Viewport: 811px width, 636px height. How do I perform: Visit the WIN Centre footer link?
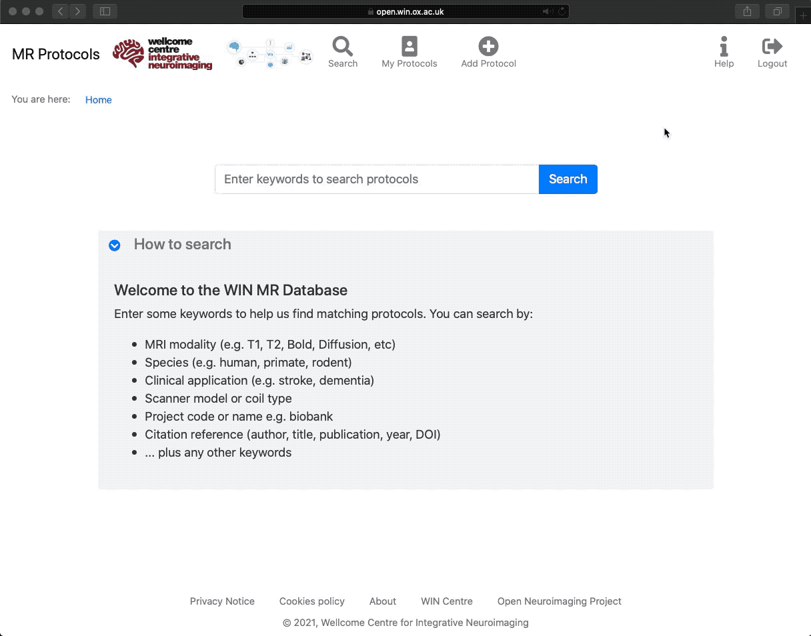coord(447,601)
